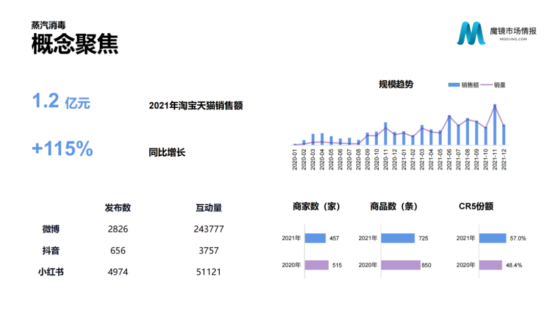Click the 发布数 column header
552x310 pixels.
(118, 208)
